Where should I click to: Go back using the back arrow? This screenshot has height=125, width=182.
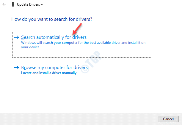[4, 4]
